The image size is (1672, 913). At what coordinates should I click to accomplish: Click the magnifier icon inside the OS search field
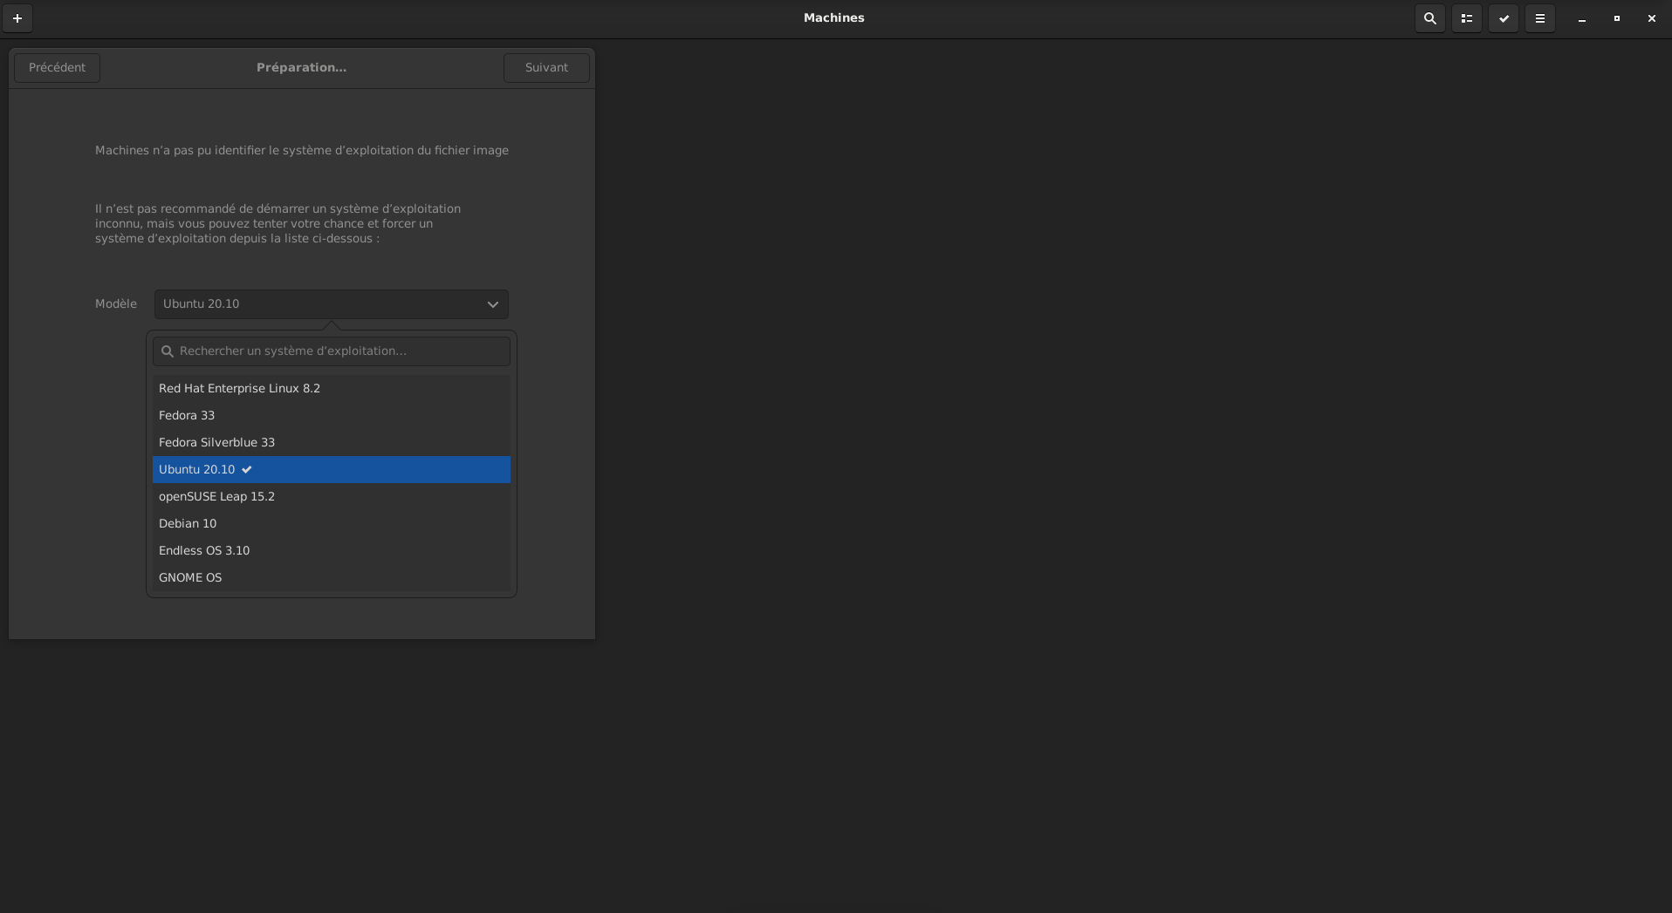[x=168, y=351]
